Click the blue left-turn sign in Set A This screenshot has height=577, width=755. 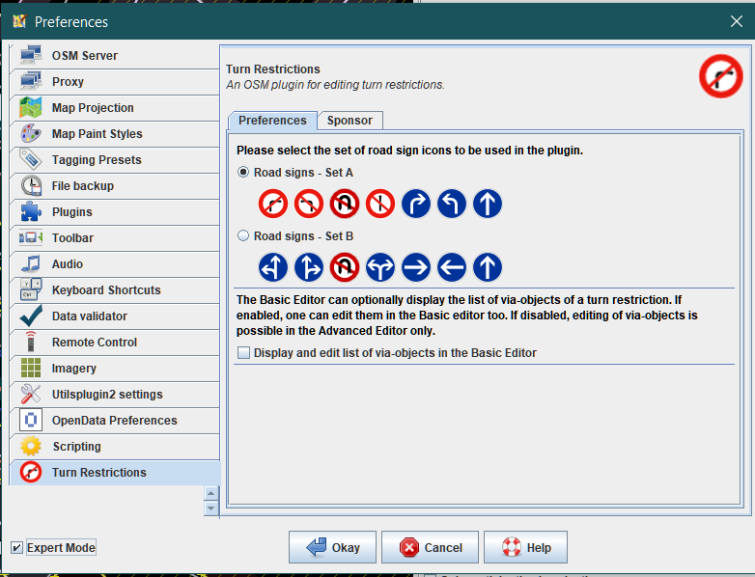tap(452, 204)
